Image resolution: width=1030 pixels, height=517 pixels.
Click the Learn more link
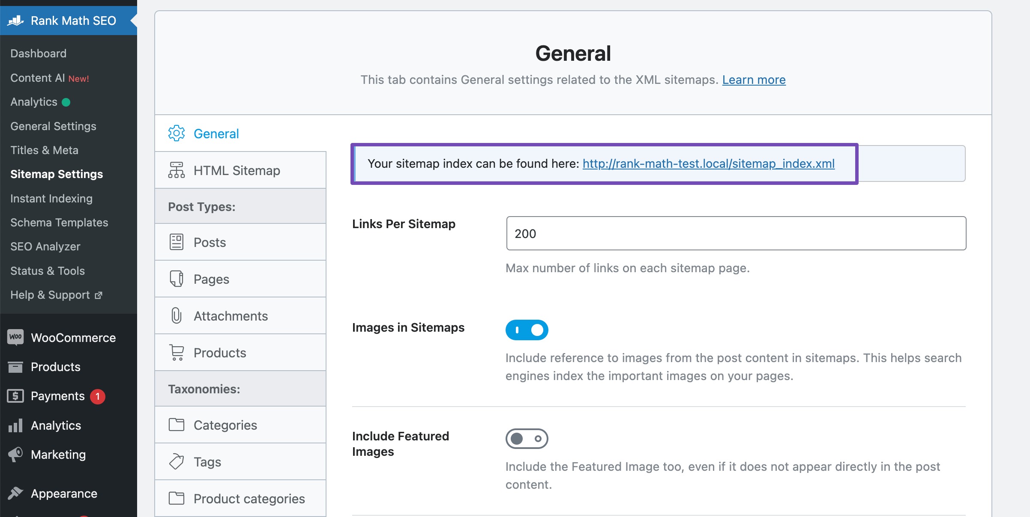pyautogui.click(x=754, y=80)
